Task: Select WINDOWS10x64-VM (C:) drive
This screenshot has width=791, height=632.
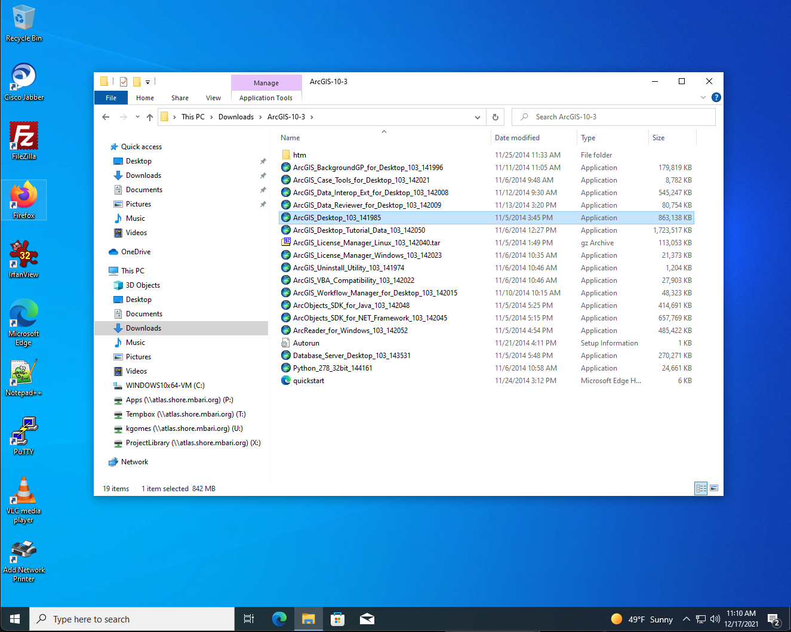Action: point(165,386)
